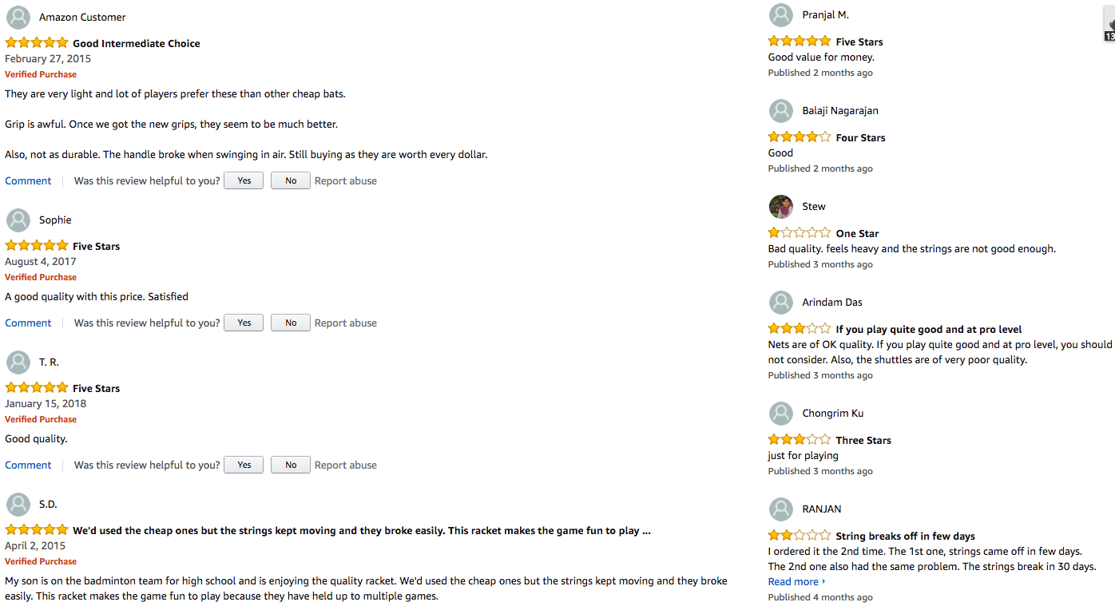
Task: Click the star rating on Stew's review
Action: [x=799, y=233]
